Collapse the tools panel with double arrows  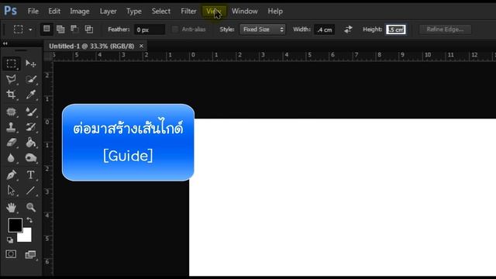click(5, 43)
